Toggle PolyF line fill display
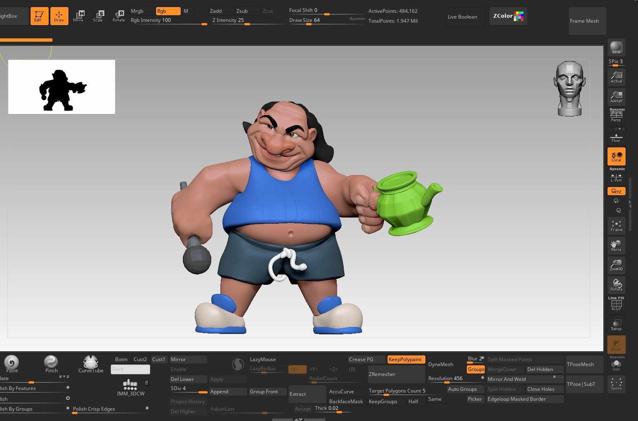 tap(616, 305)
